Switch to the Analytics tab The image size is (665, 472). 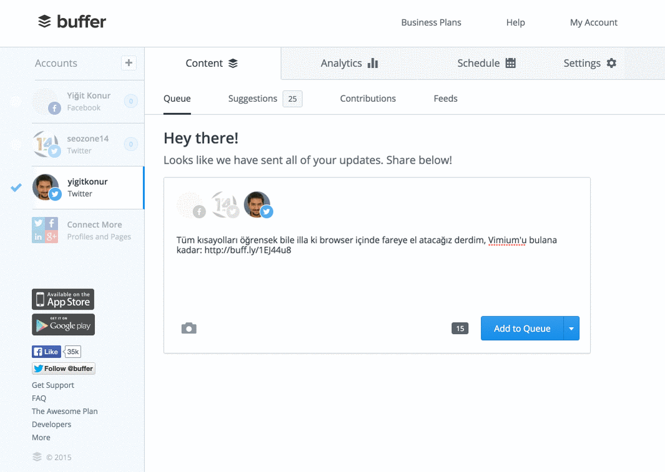[x=349, y=63]
